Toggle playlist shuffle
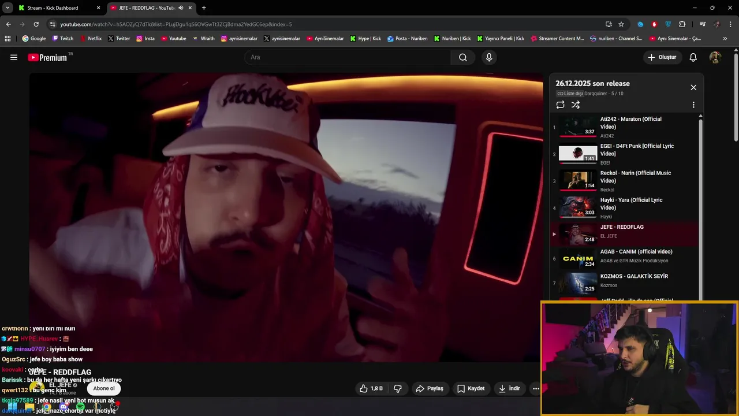Screen dimensions: 739x416 pyautogui.click(x=576, y=105)
